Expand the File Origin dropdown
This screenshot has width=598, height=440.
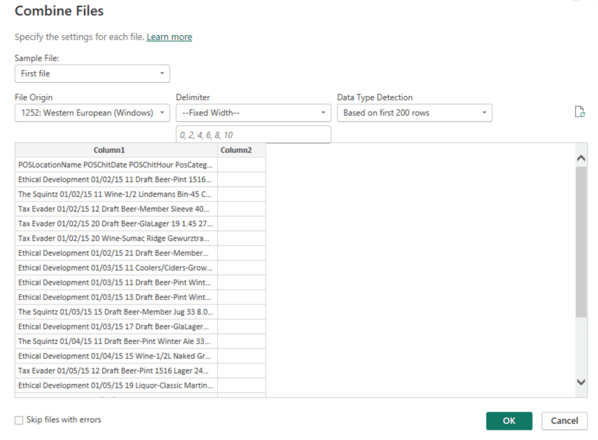[92, 113]
